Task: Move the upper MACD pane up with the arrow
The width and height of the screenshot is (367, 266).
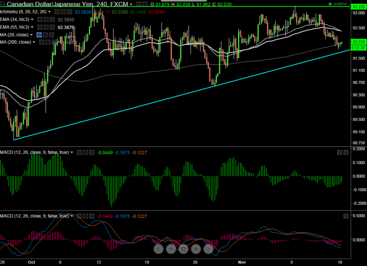Action: coord(340,153)
